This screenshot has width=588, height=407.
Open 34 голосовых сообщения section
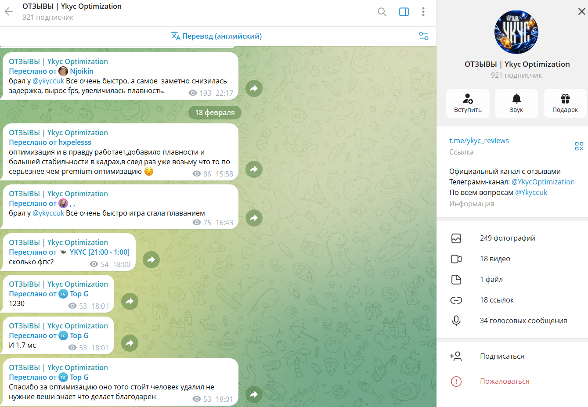[512, 321]
